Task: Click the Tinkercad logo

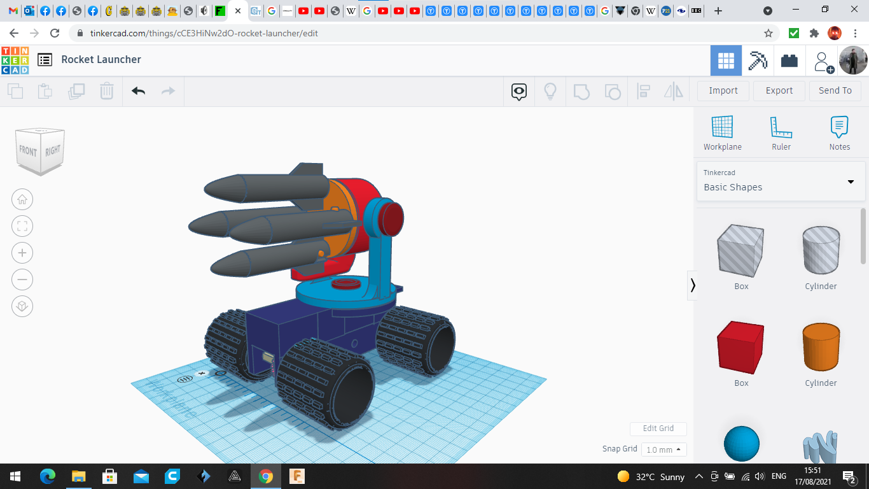Action: 15,60
